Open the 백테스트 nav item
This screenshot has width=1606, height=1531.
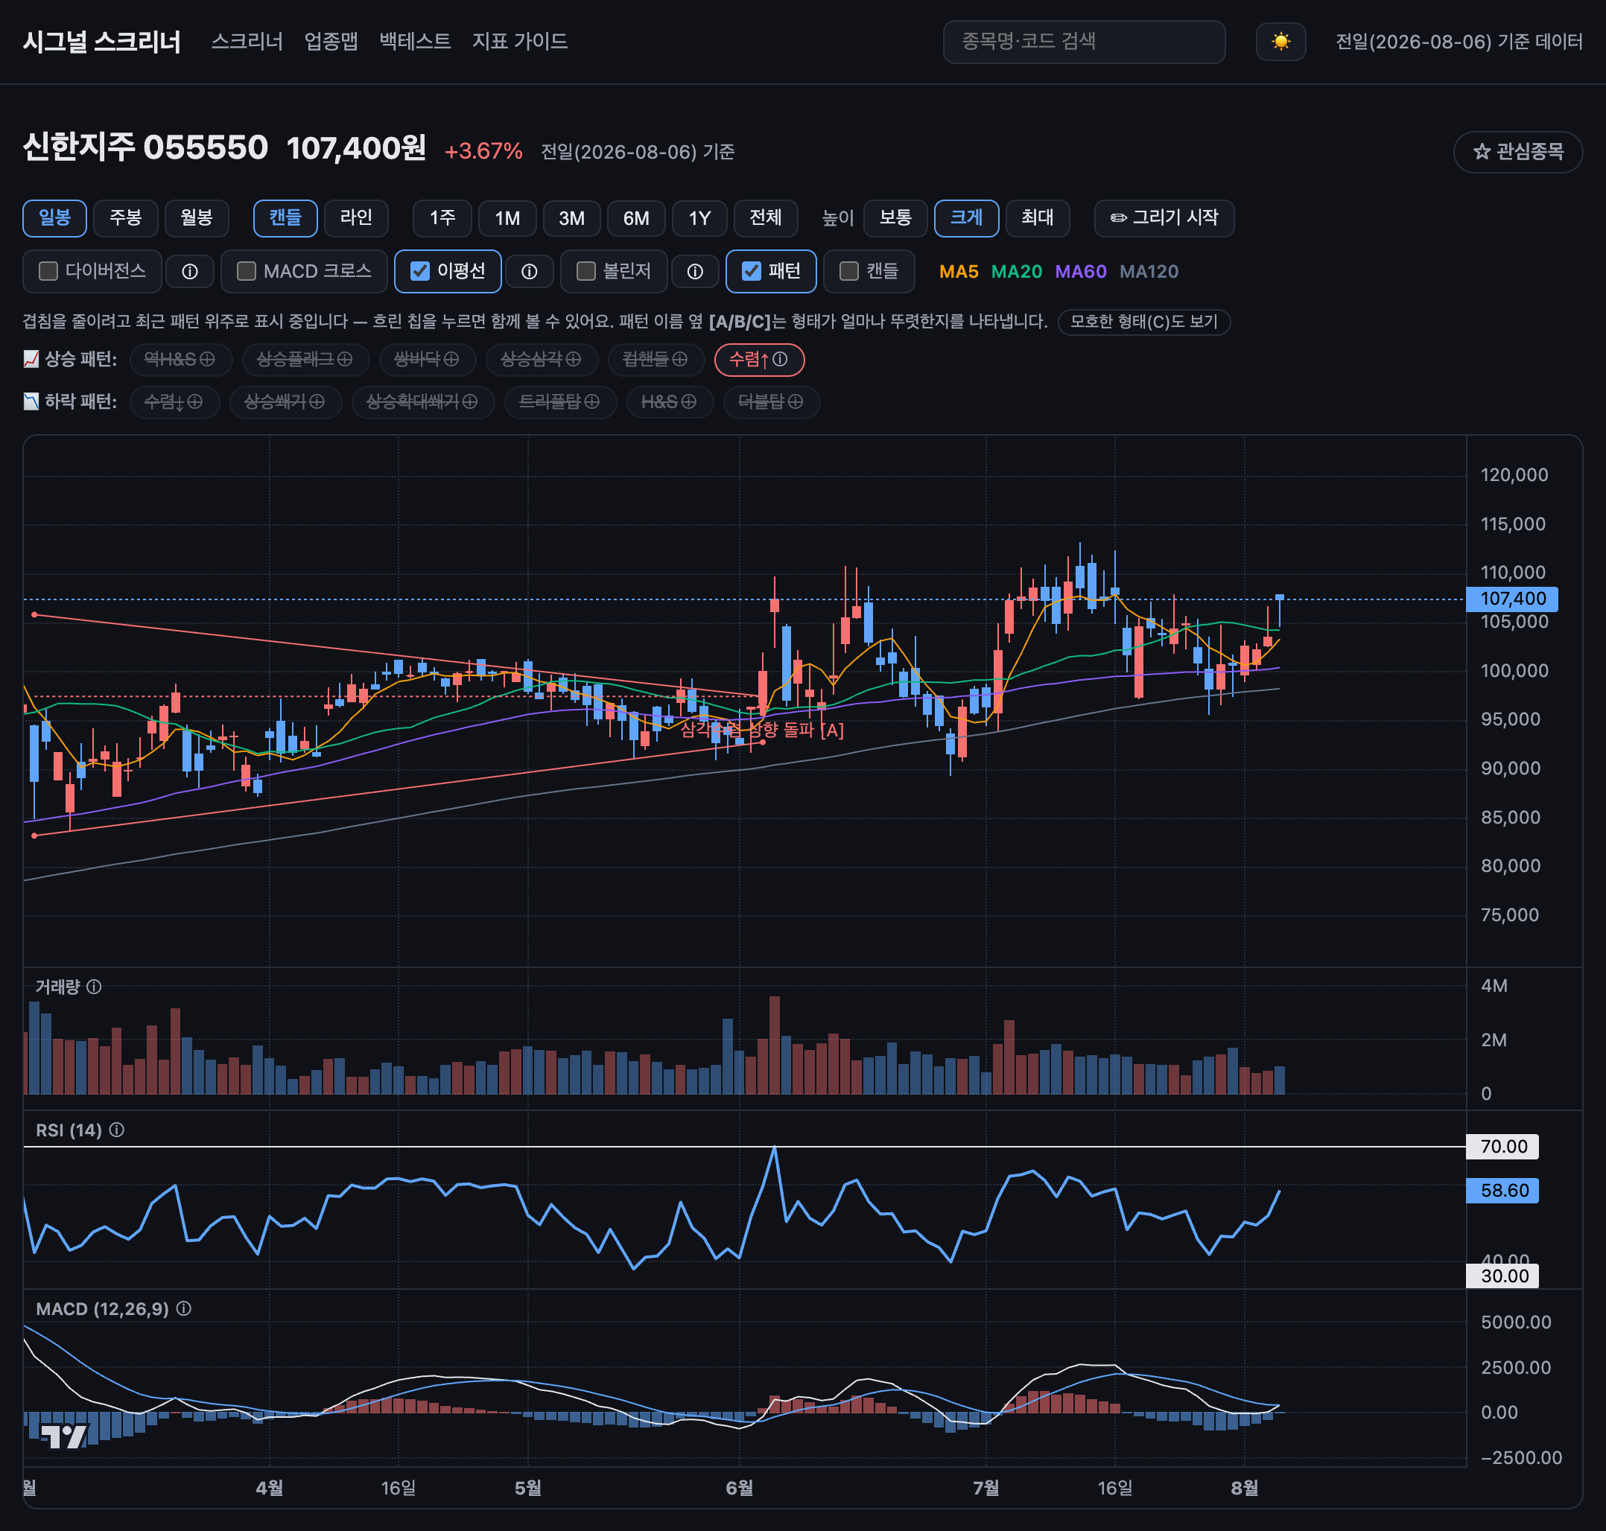415,42
